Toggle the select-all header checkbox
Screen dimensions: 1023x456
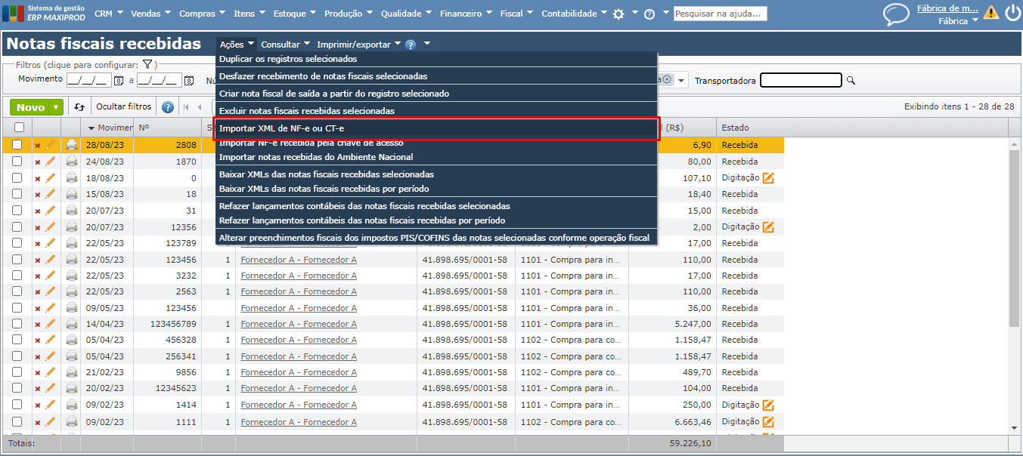pos(19,128)
